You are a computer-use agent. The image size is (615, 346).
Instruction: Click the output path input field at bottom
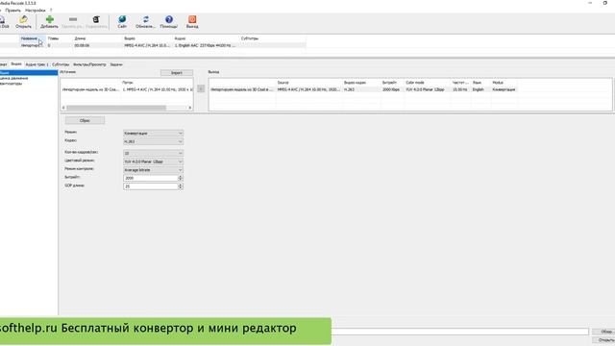coord(459,332)
